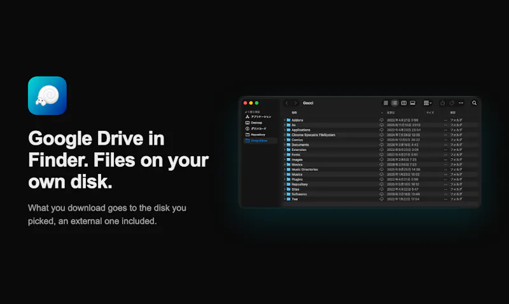This screenshot has width=509, height=304.
Task: Select list view in Finder toolbar
Action: point(394,103)
